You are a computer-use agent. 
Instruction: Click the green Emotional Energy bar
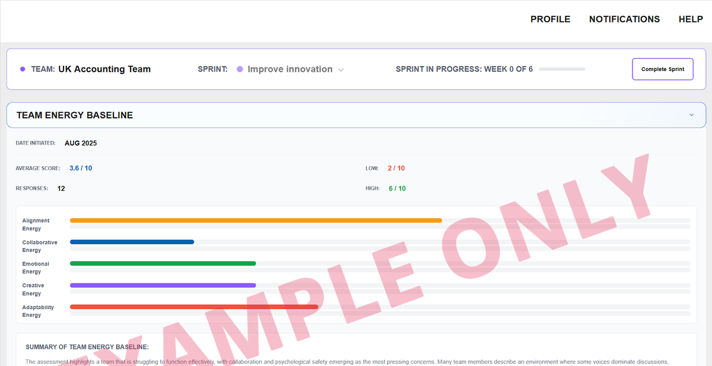163,264
